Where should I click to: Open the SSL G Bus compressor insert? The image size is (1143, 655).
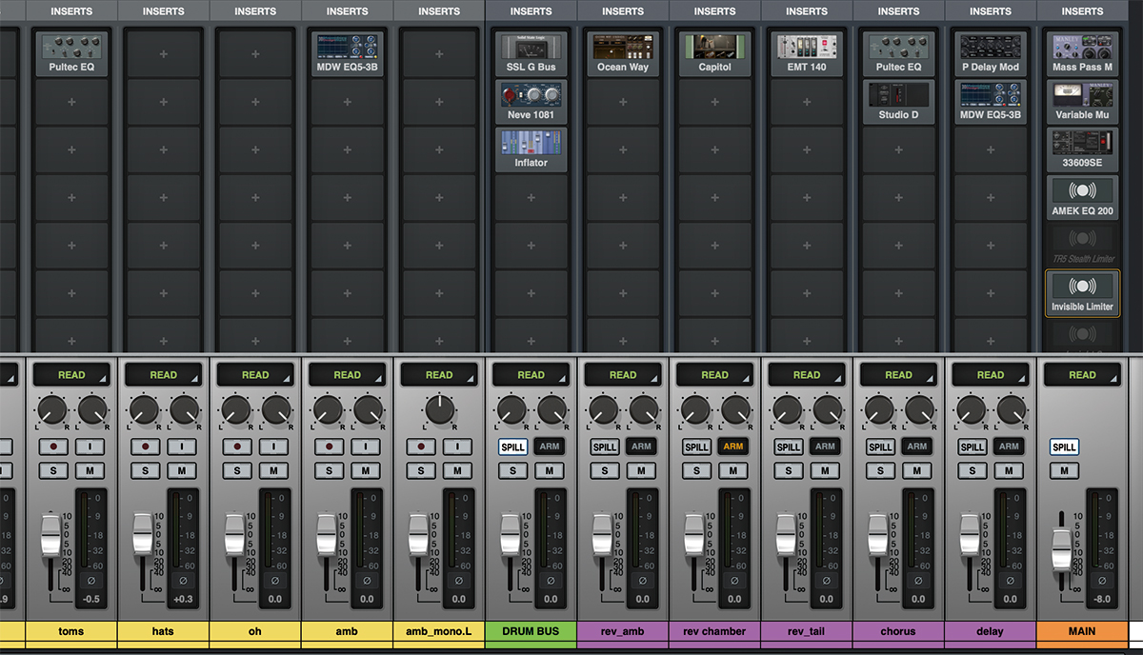pyautogui.click(x=531, y=54)
